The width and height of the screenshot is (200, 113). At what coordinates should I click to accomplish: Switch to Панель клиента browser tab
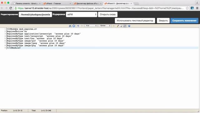[x=27, y=3]
